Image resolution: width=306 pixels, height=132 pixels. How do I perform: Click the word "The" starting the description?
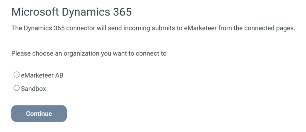(16, 28)
